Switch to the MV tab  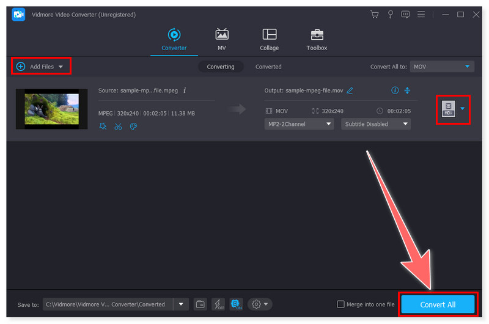tap(221, 39)
